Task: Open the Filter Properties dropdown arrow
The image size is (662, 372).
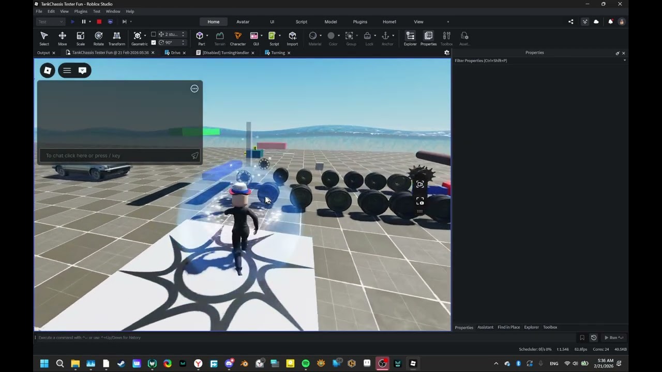Action: pyautogui.click(x=624, y=60)
